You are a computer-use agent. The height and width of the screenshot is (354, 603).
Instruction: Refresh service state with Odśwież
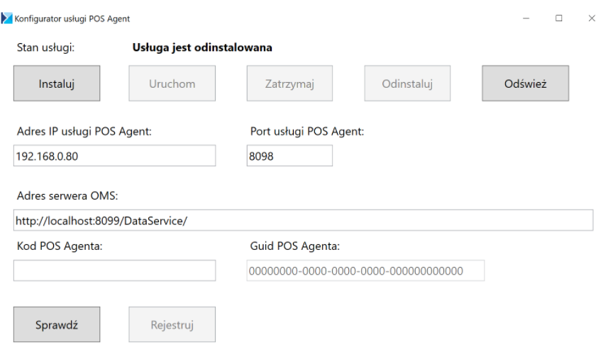tap(525, 84)
